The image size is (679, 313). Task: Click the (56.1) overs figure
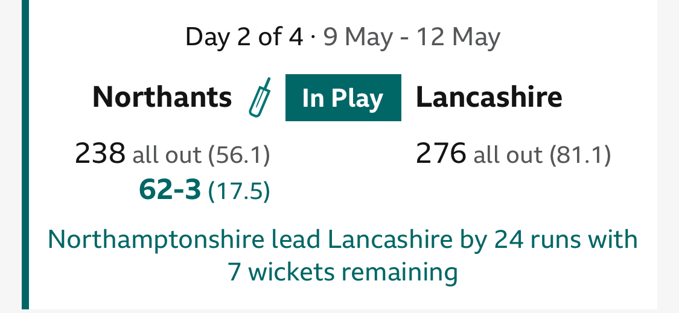pos(238,156)
